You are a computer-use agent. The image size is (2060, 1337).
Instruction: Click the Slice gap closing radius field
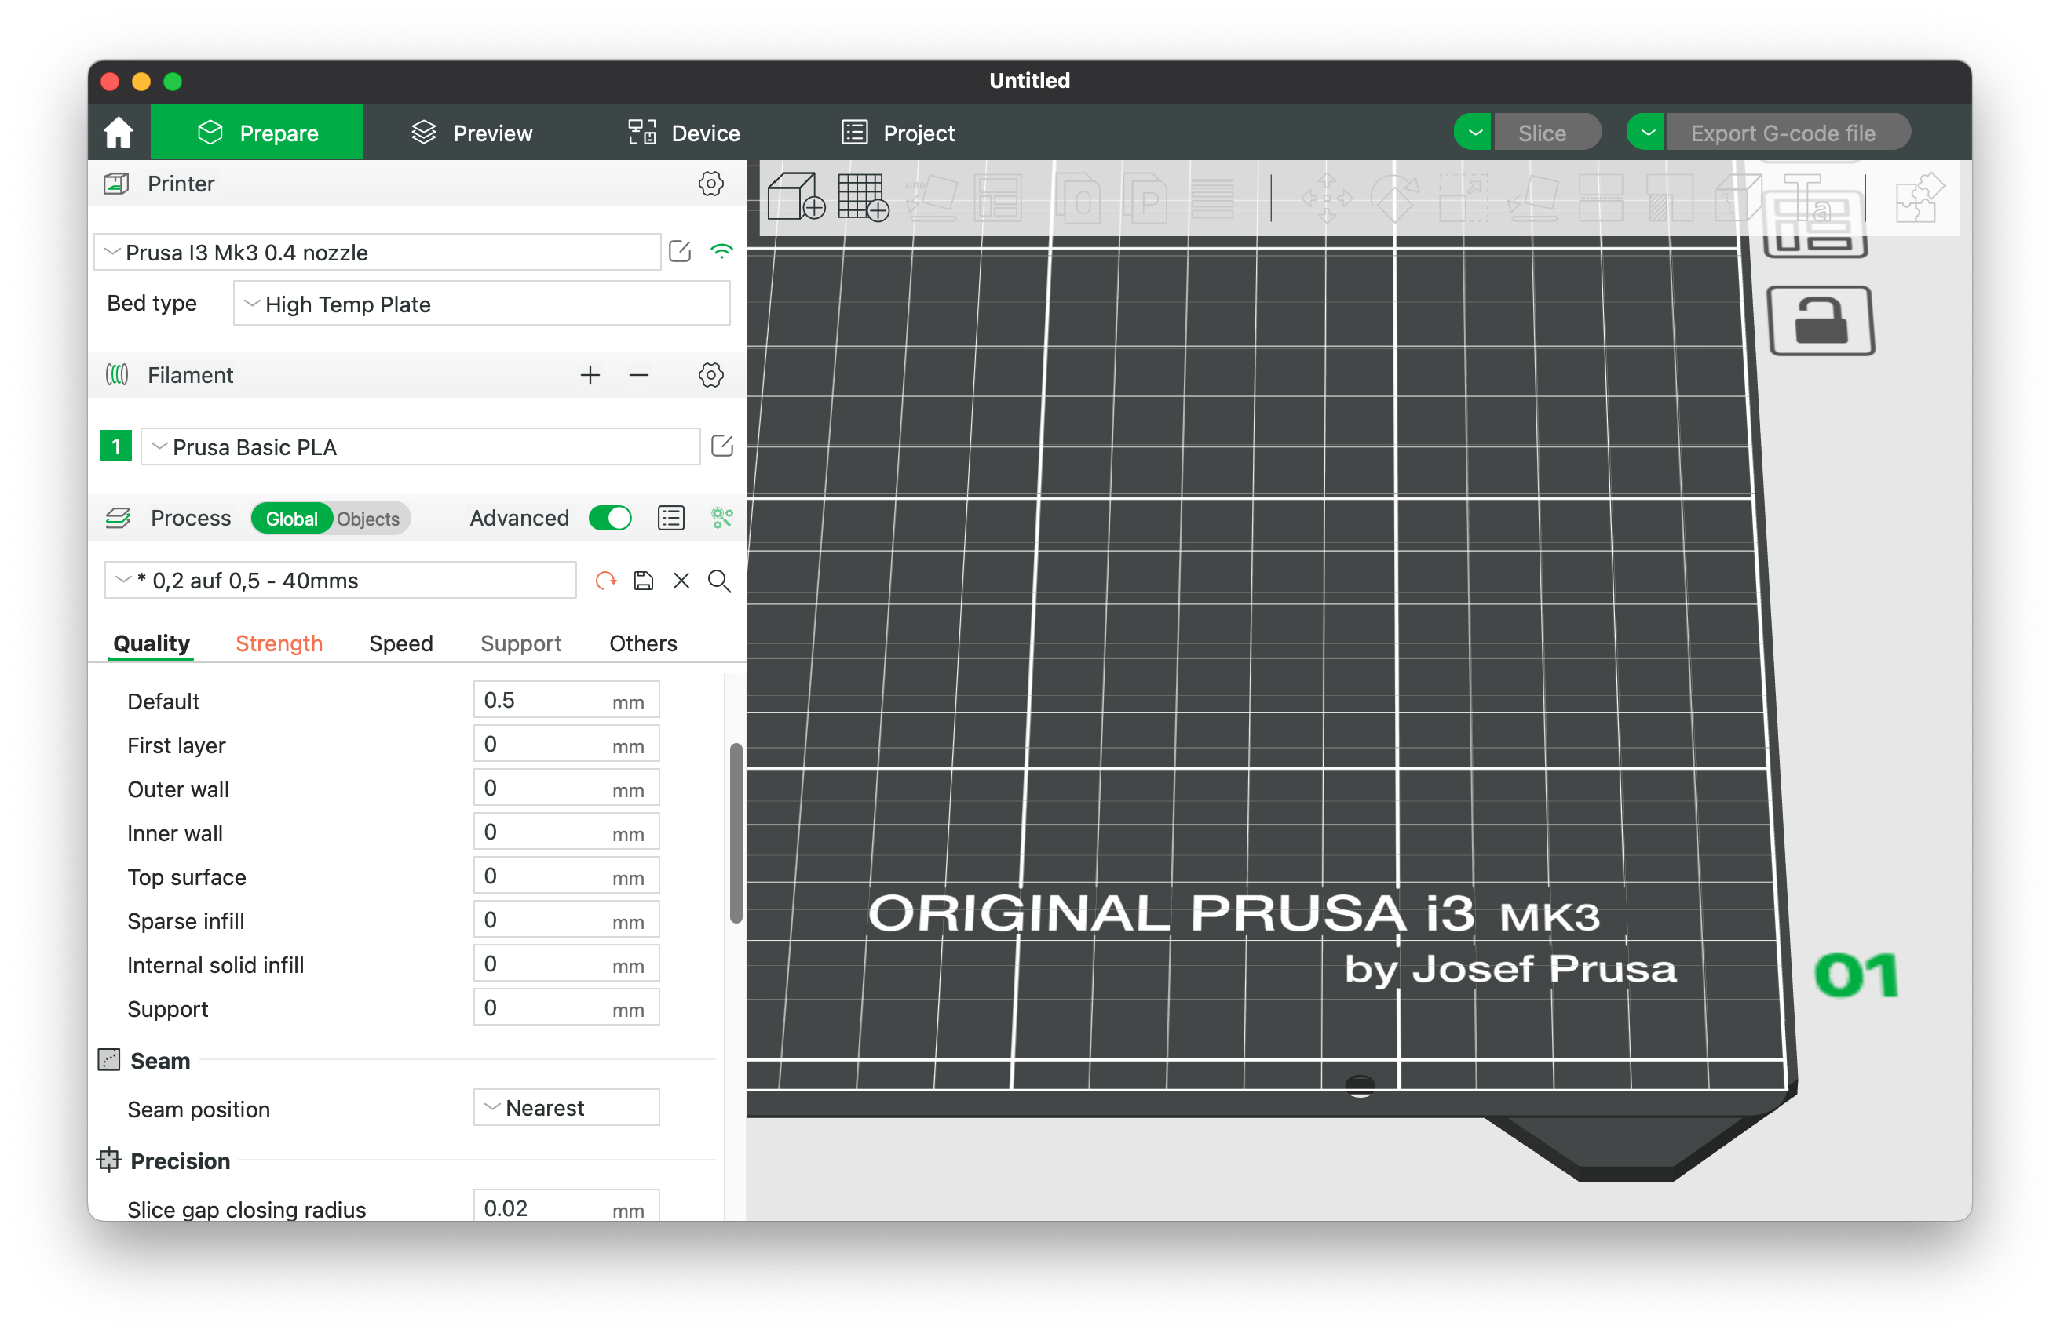(x=566, y=1205)
